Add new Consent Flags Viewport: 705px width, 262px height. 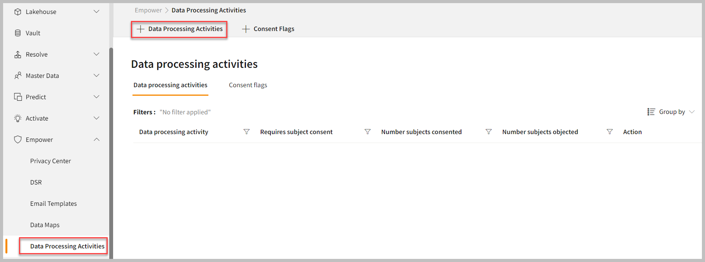268,29
